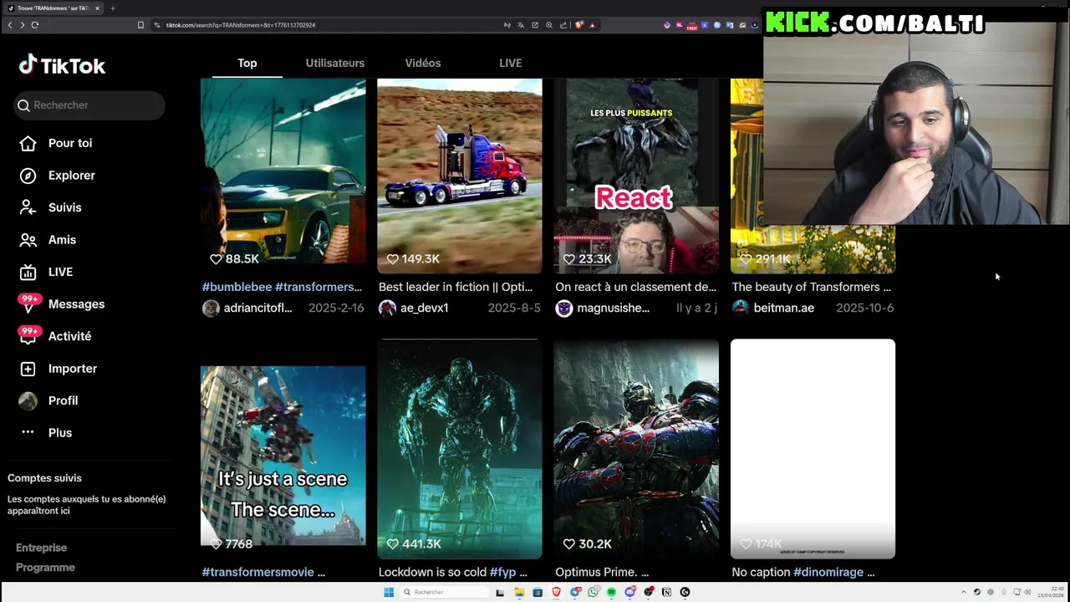Open the Plus more menu
Image resolution: width=1070 pixels, height=602 pixels.
coord(47,433)
